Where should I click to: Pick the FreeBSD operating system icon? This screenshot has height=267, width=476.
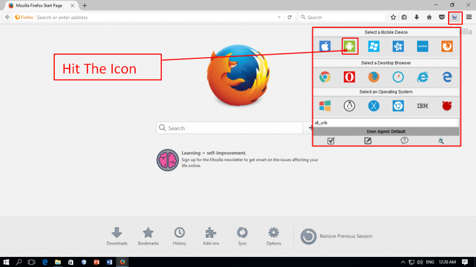(447, 106)
